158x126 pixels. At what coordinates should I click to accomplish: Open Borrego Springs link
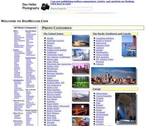(x=55, y=73)
